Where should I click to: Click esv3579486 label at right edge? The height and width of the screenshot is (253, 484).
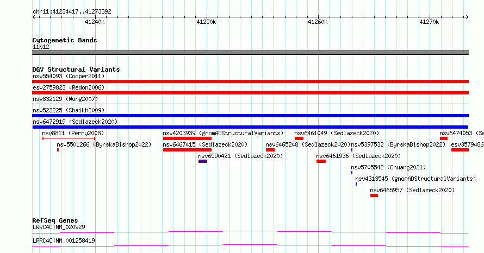tap(467, 144)
